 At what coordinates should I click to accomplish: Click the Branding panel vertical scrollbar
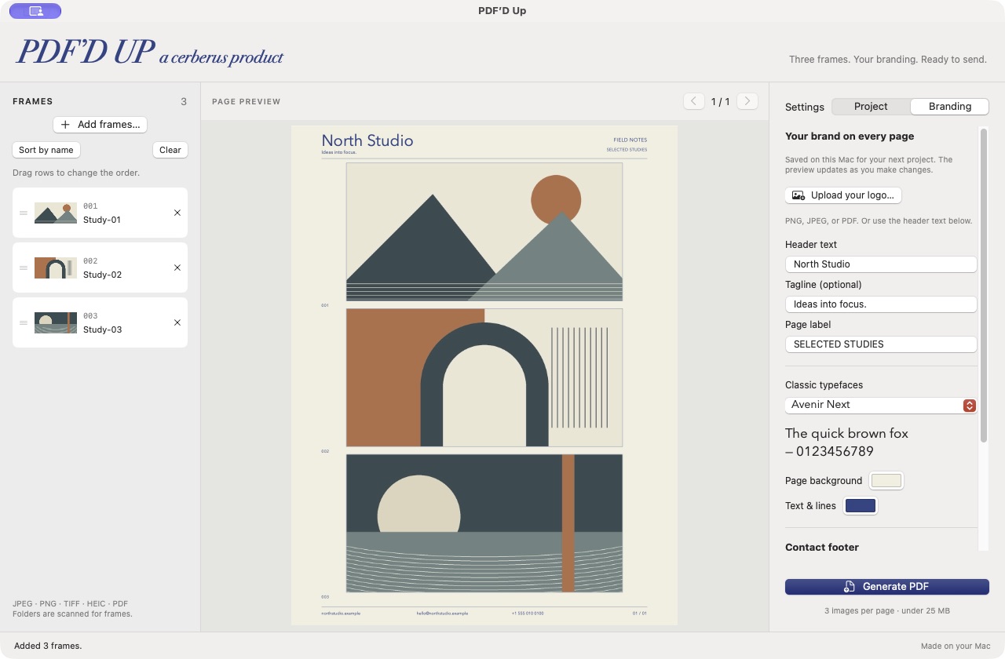[983, 285]
